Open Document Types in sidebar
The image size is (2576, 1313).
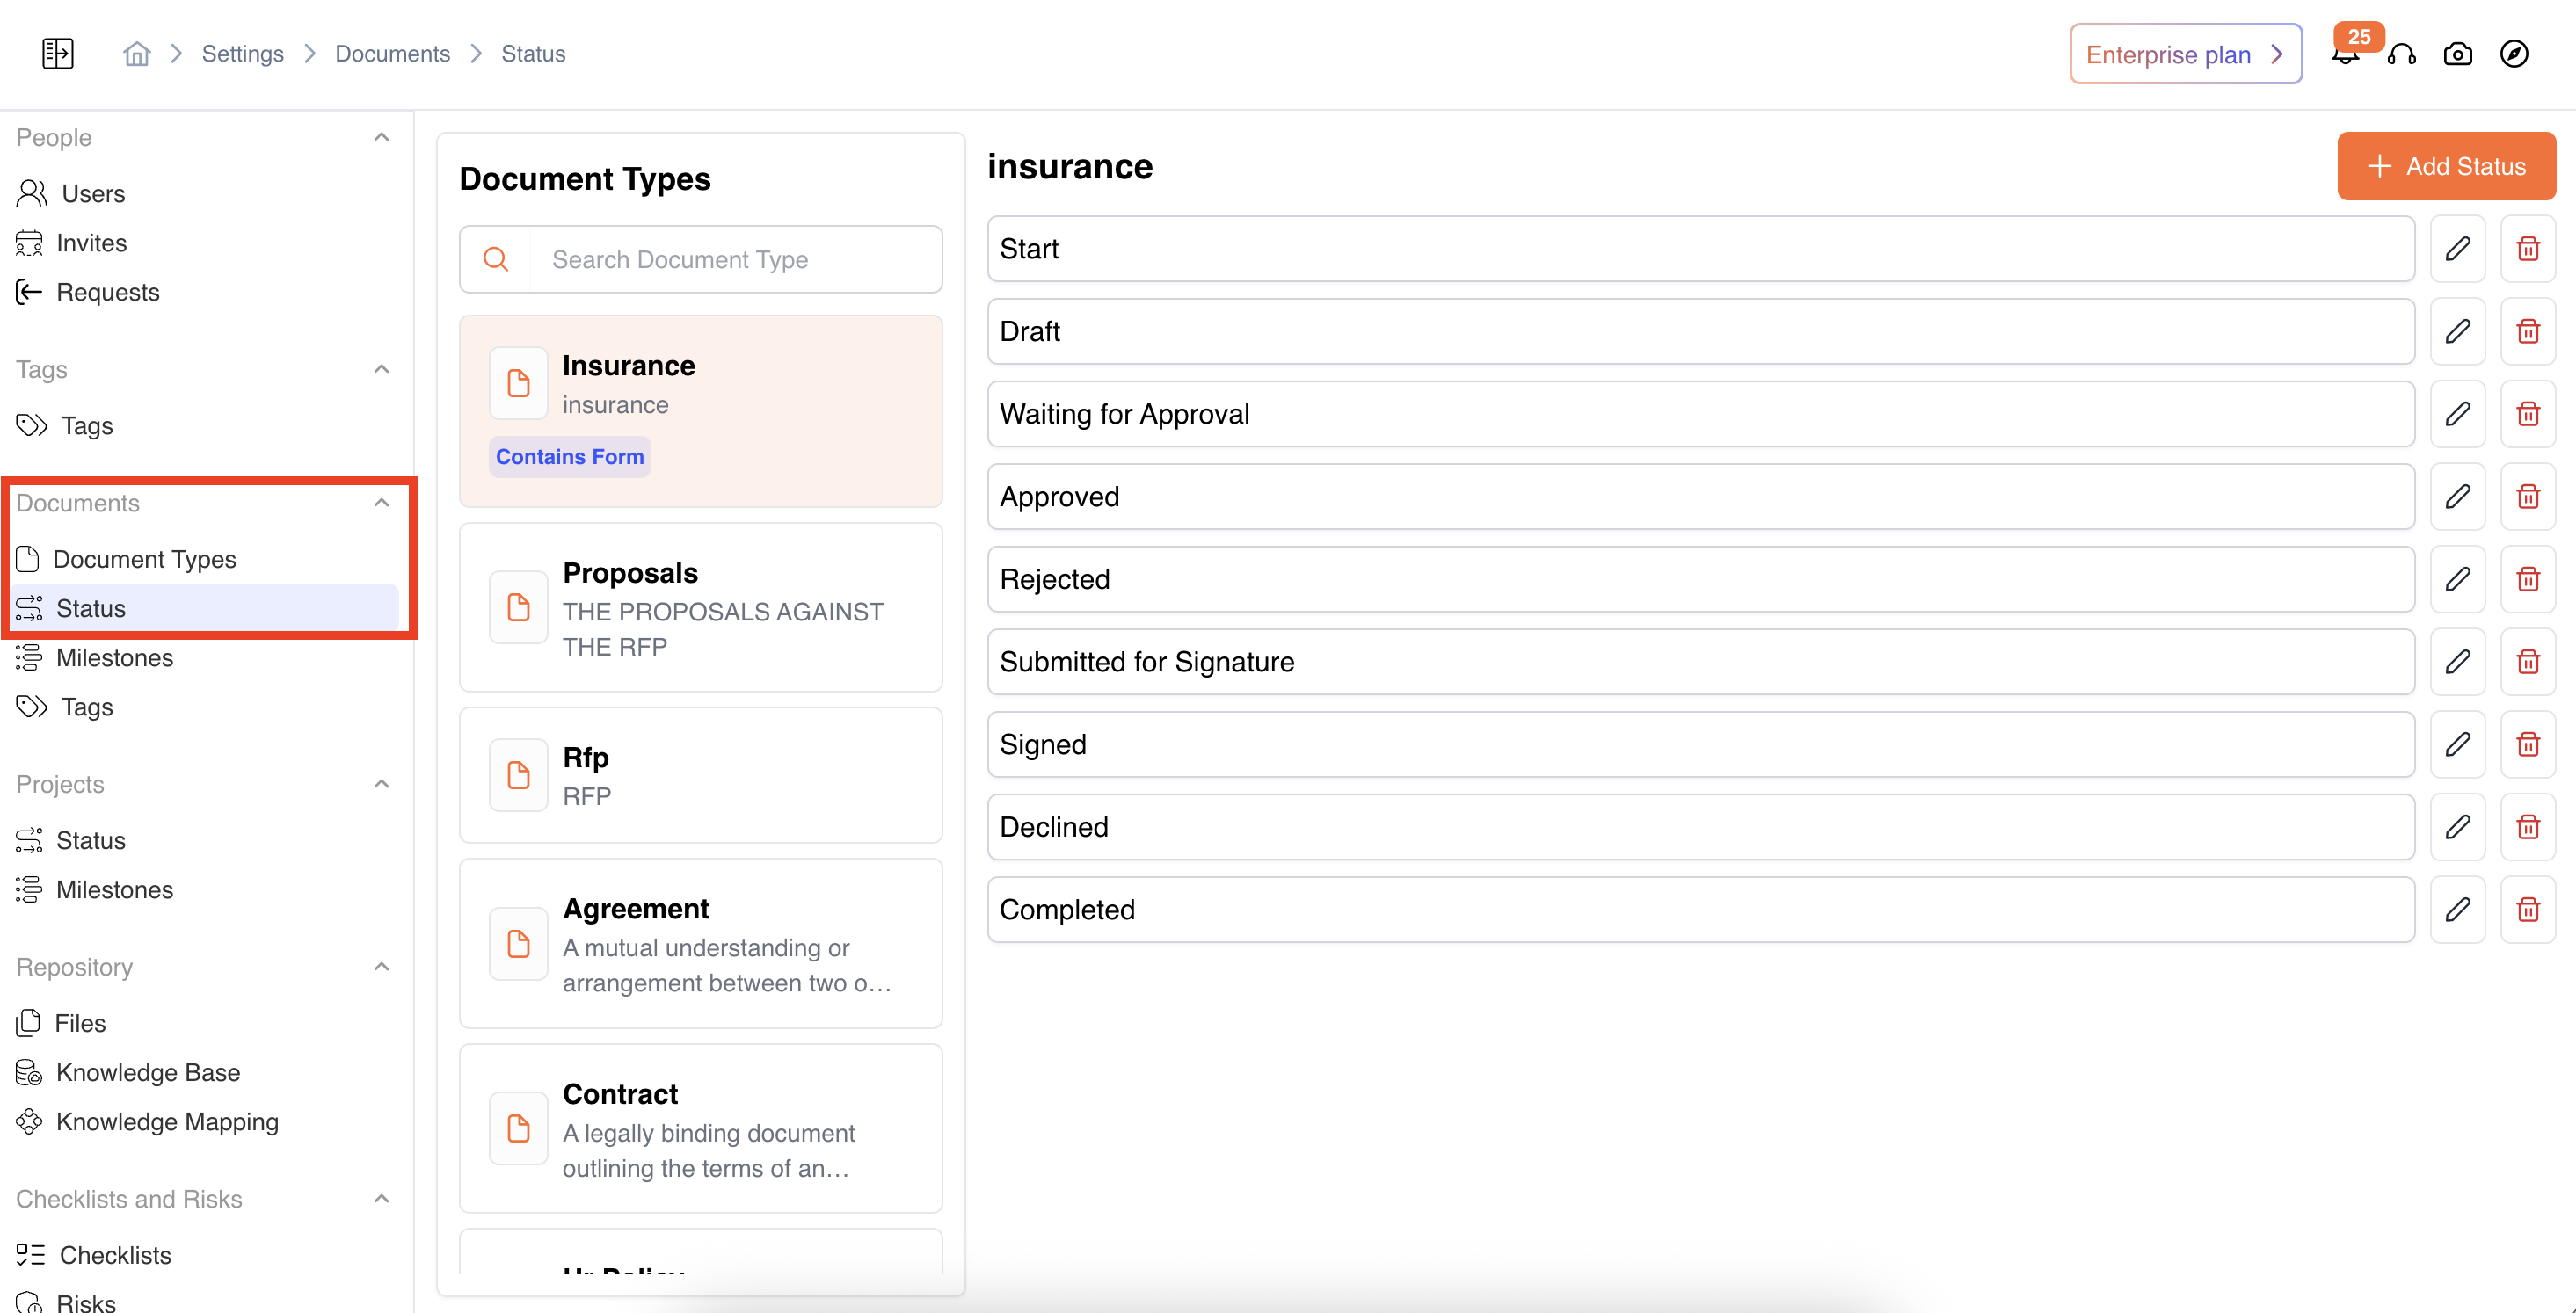tap(144, 559)
